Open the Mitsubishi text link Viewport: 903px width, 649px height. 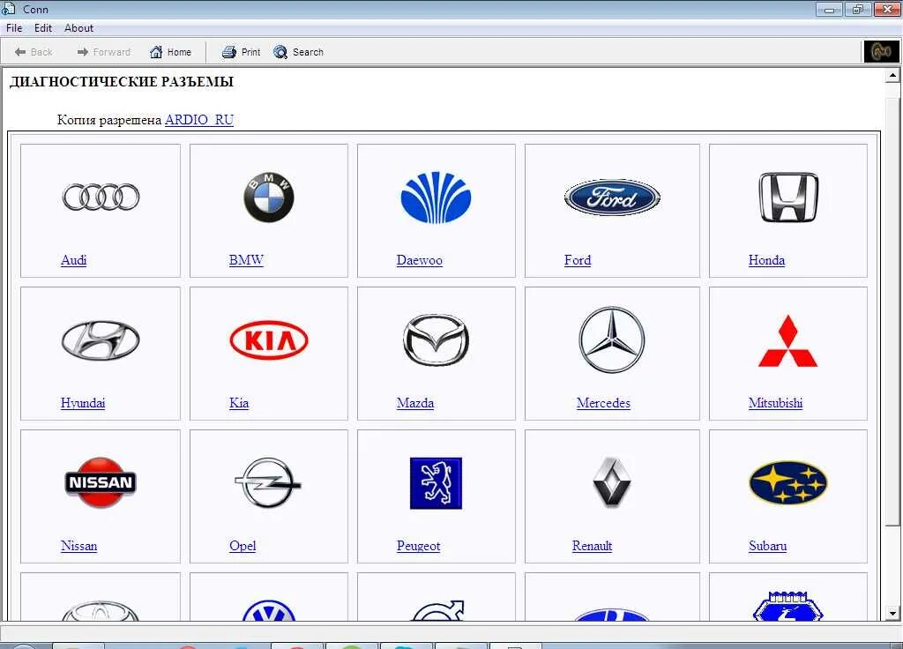pos(776,403)
